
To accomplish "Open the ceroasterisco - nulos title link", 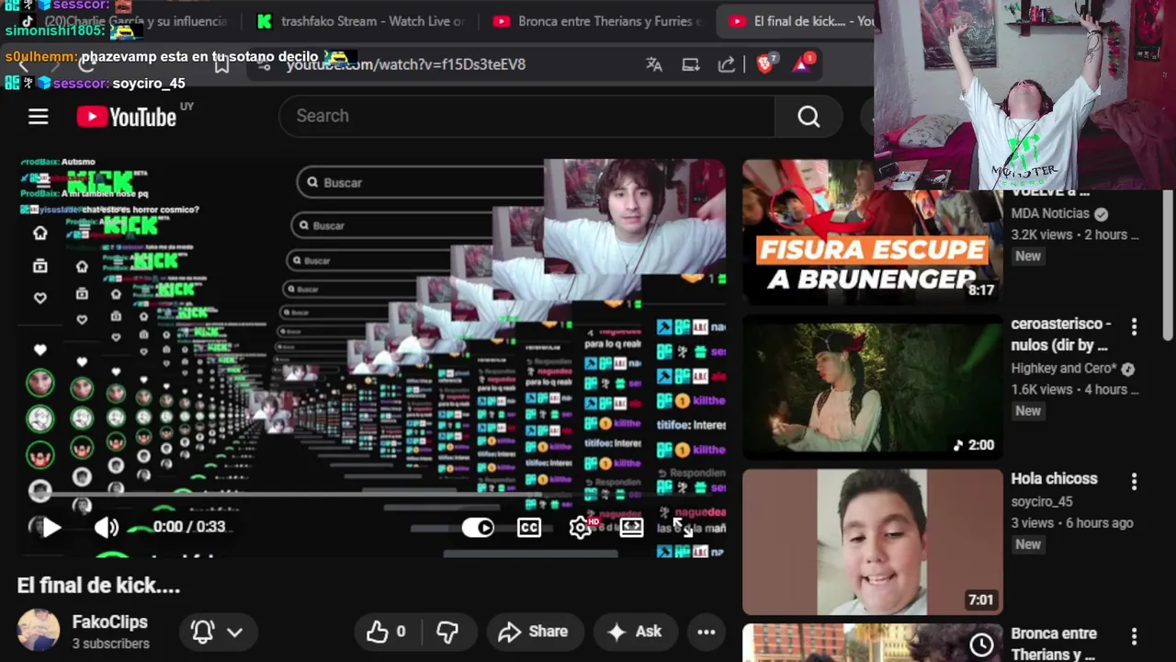I will pyautogui.click(x=1061, y=335).
